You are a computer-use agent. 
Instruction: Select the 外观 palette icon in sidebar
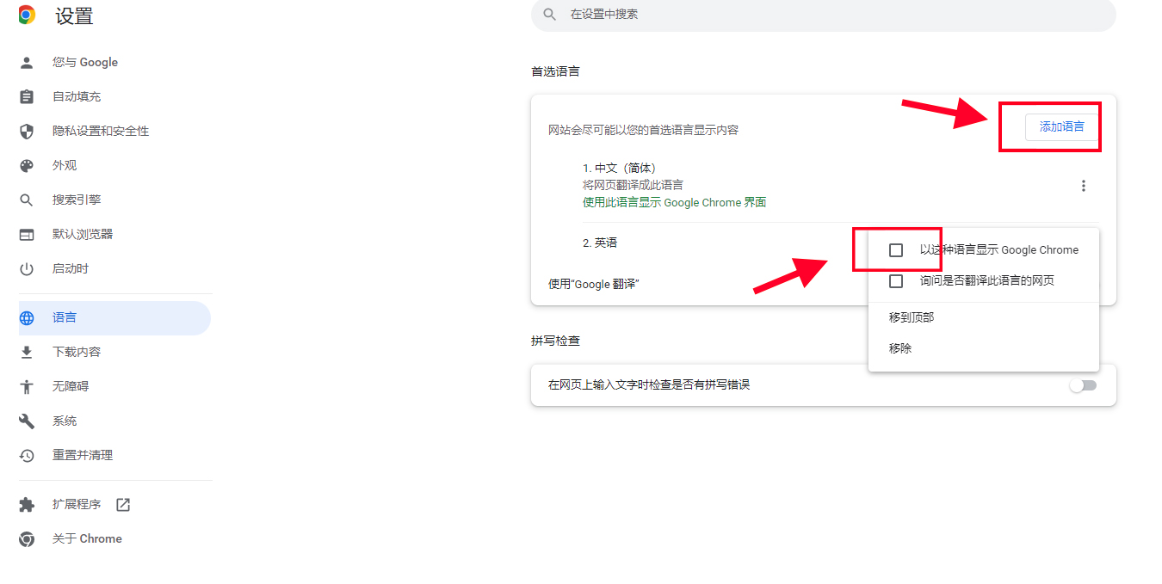coord(26,165)
